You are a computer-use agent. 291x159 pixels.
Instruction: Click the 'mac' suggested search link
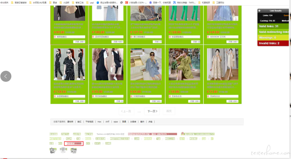[x=100, y=122]
